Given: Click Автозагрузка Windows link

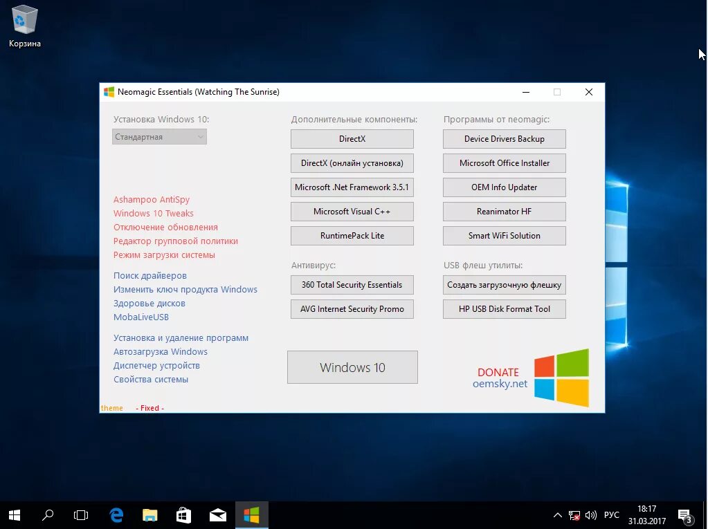Looking at the screenshot, I should 161,352.
